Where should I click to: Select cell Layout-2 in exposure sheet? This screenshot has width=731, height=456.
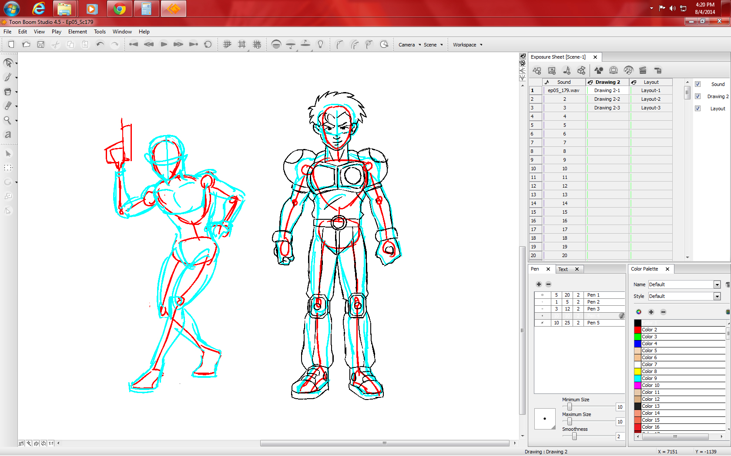point(651,99)
